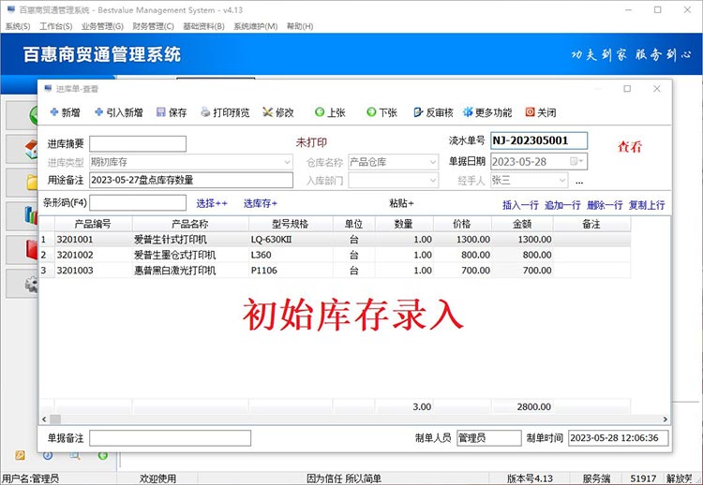
Task: Open the 单据日期 calendar picker arrow
Action: tap(576, 162)
